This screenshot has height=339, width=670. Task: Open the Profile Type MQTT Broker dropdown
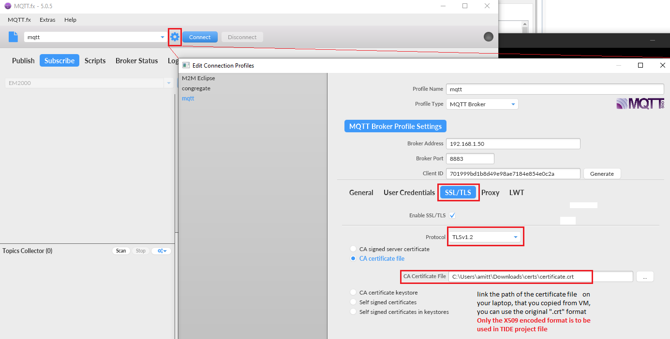point(482,104)
